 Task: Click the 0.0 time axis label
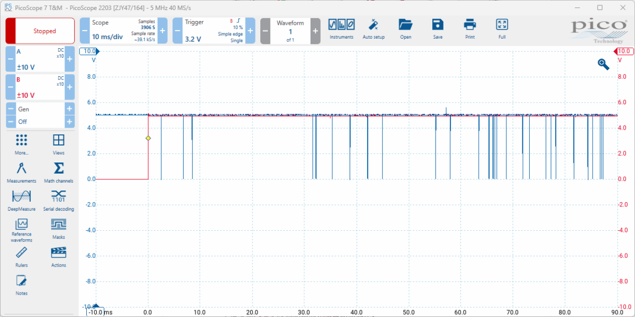tap(148, 312)
